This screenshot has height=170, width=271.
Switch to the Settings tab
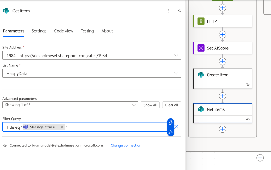tap(39, 31)
